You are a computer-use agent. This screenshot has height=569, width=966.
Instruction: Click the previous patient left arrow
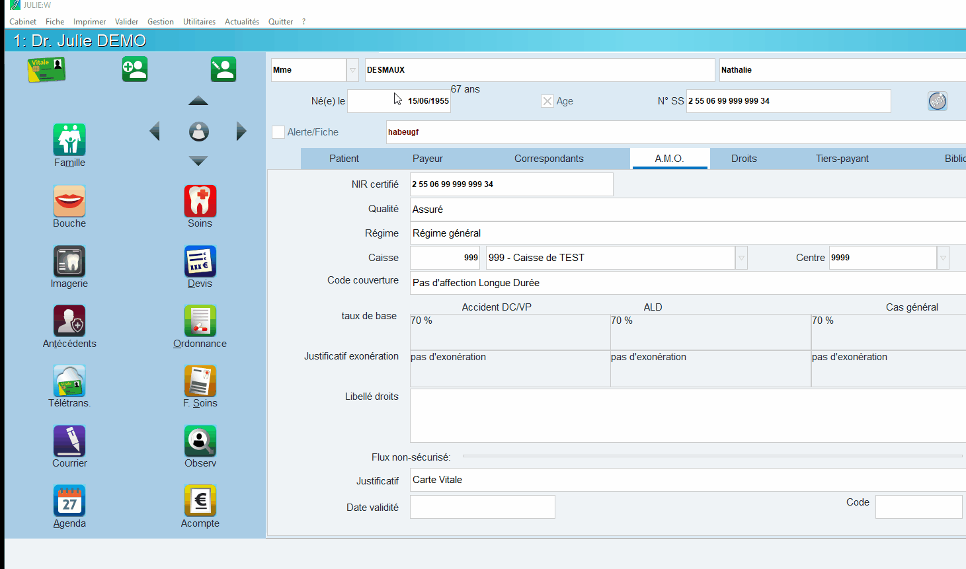pos(155,132)
